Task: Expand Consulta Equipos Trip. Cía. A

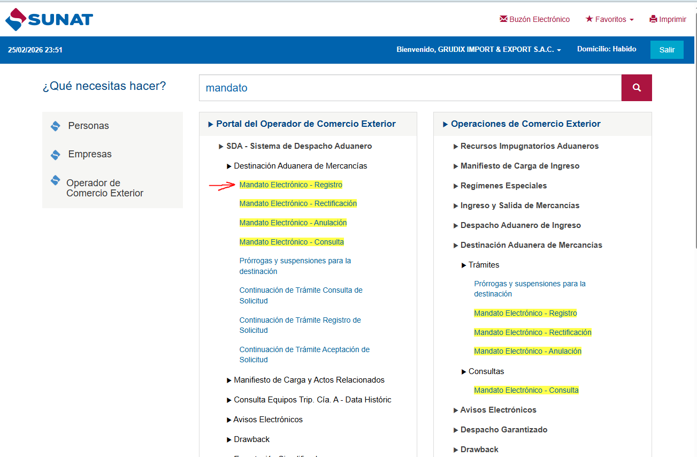Action: click(309, 400)
